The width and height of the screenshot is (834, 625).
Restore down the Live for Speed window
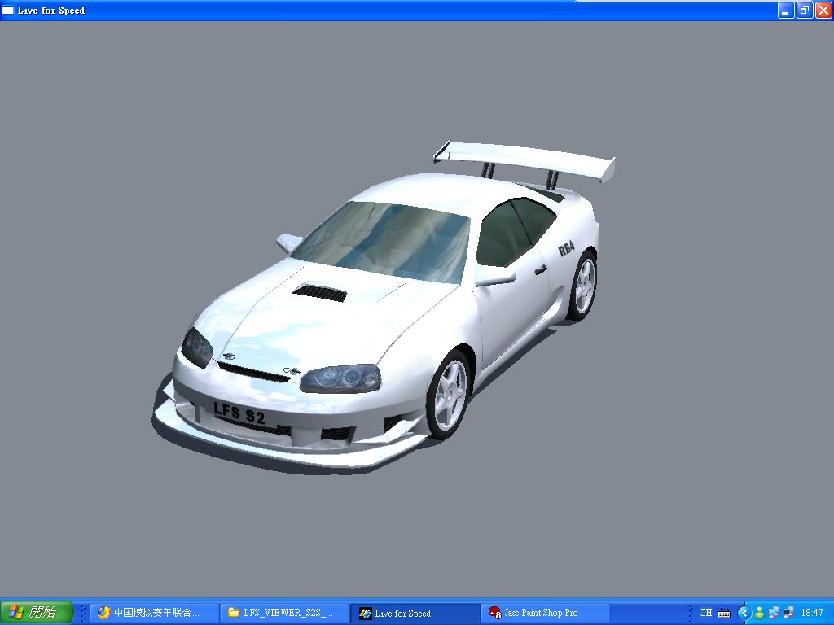(805, 10)
